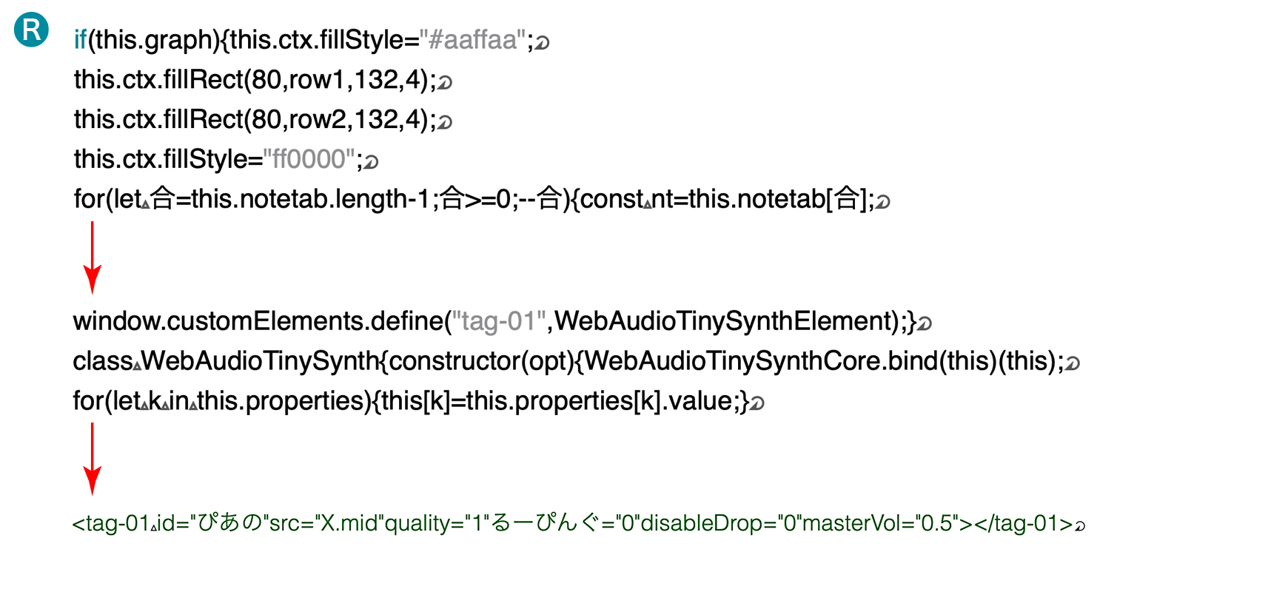Click the newline symbol after row2 fillRect line
This screenshot has height=592, width=1288.
(445, 122)
